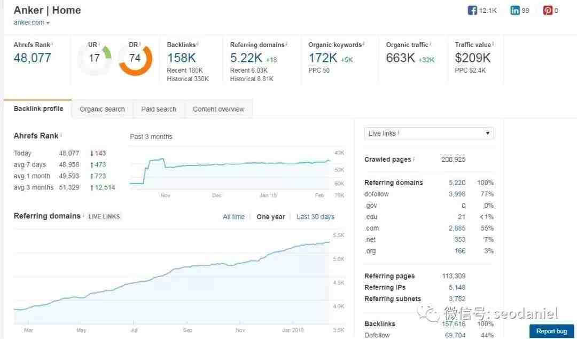Screen dimensions: 577x339
Task: Open the 2,885 .com domains count
Action: click(457, 228)
